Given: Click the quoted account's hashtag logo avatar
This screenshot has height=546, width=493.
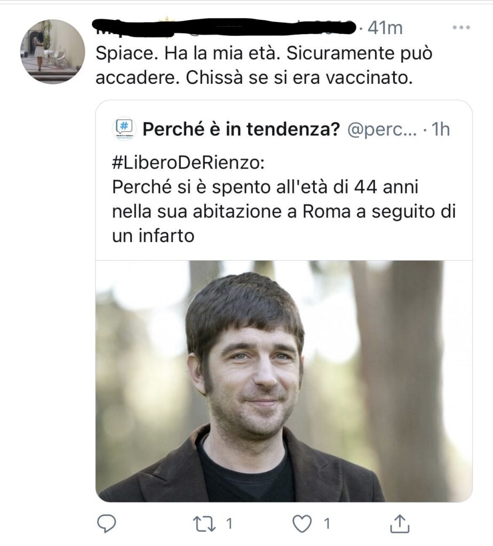Looking at the screenshot, I should pos(124,129).
